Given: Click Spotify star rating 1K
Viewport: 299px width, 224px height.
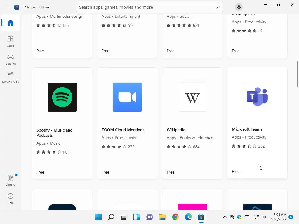Looking at the screenshot, I should pos(51,152).
